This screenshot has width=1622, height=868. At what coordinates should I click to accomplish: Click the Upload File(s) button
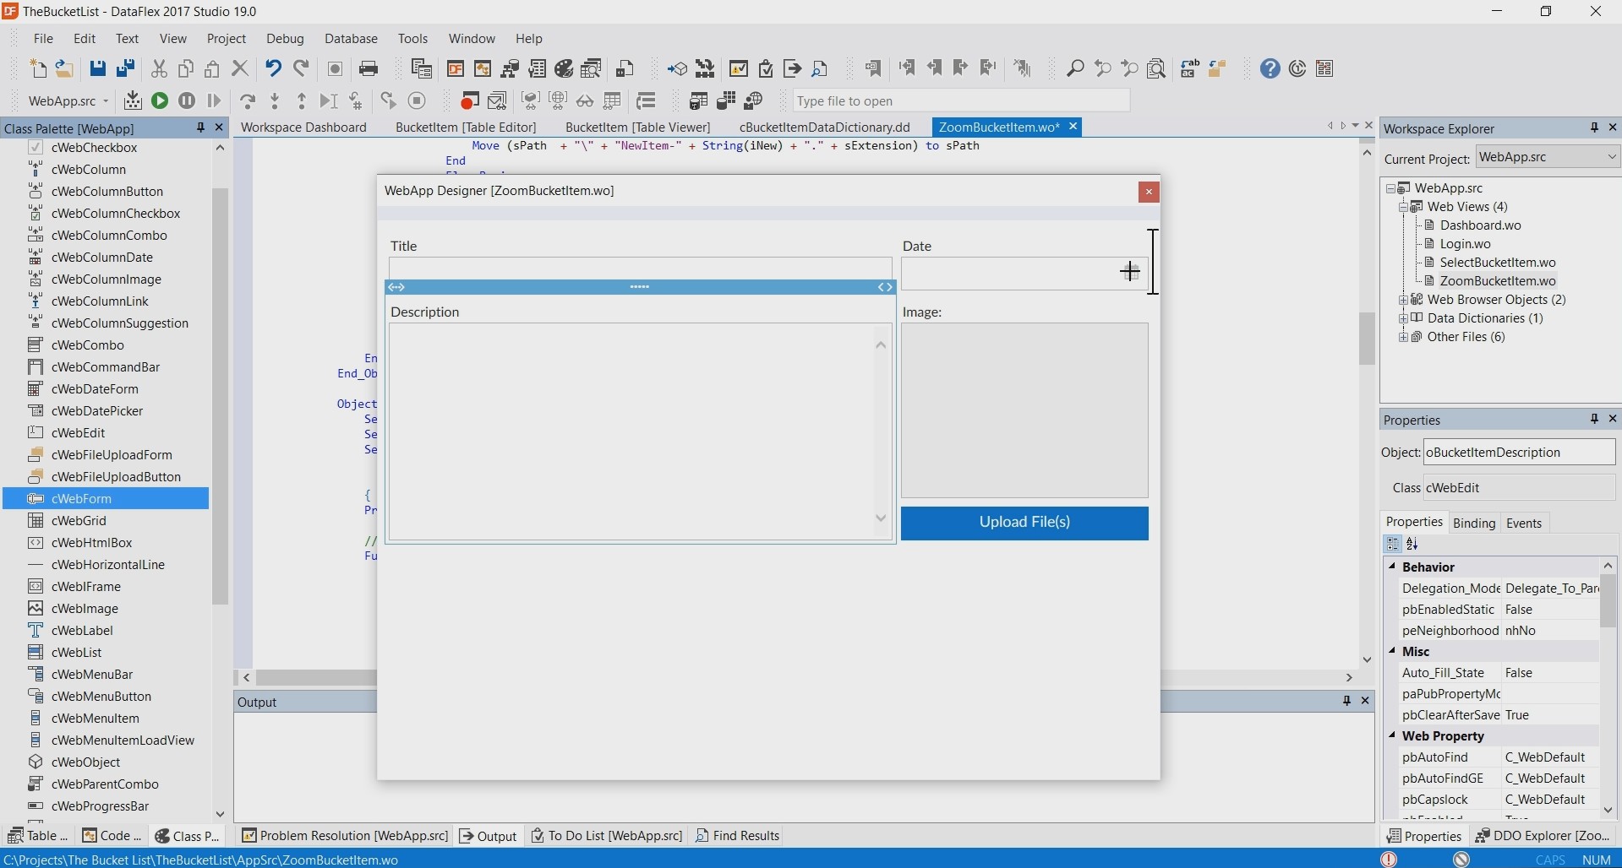[x=1024, y=523]
